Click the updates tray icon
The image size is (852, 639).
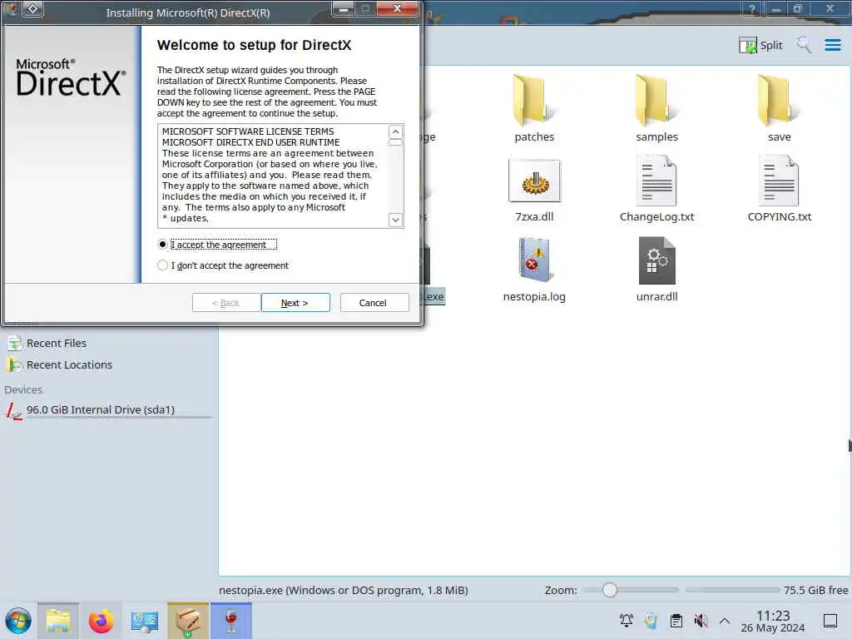[x=651, y=620]
